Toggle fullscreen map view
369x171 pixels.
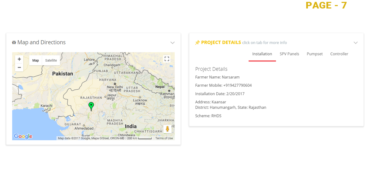(x=167, y=59)
